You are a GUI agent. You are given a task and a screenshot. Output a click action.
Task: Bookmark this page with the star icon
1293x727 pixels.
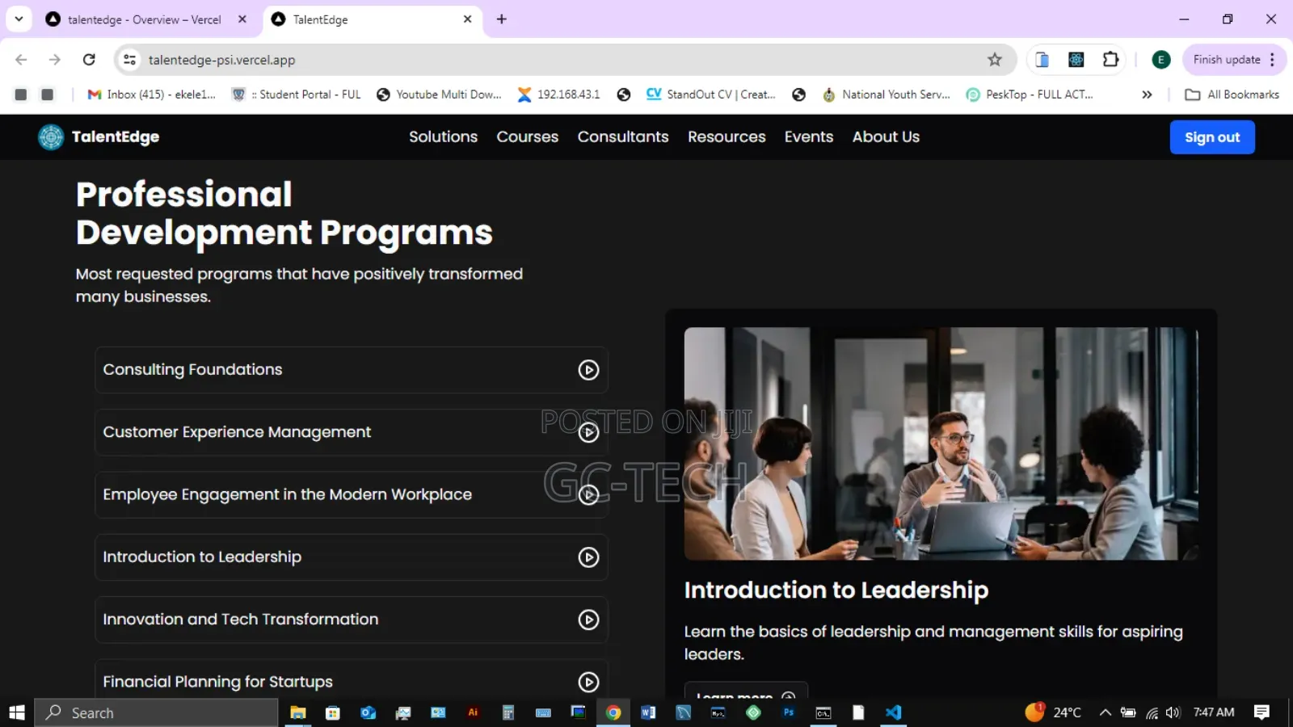[x=995, y=60]
